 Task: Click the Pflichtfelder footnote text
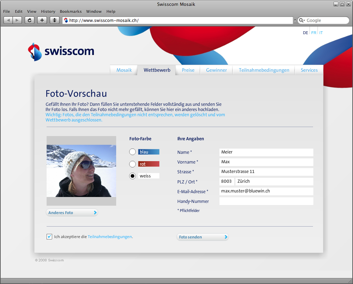tap(188, 211)
